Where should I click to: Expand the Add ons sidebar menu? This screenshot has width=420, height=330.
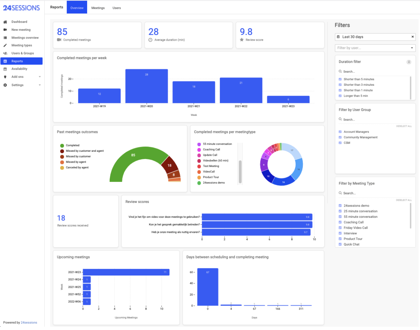[40, 77]
